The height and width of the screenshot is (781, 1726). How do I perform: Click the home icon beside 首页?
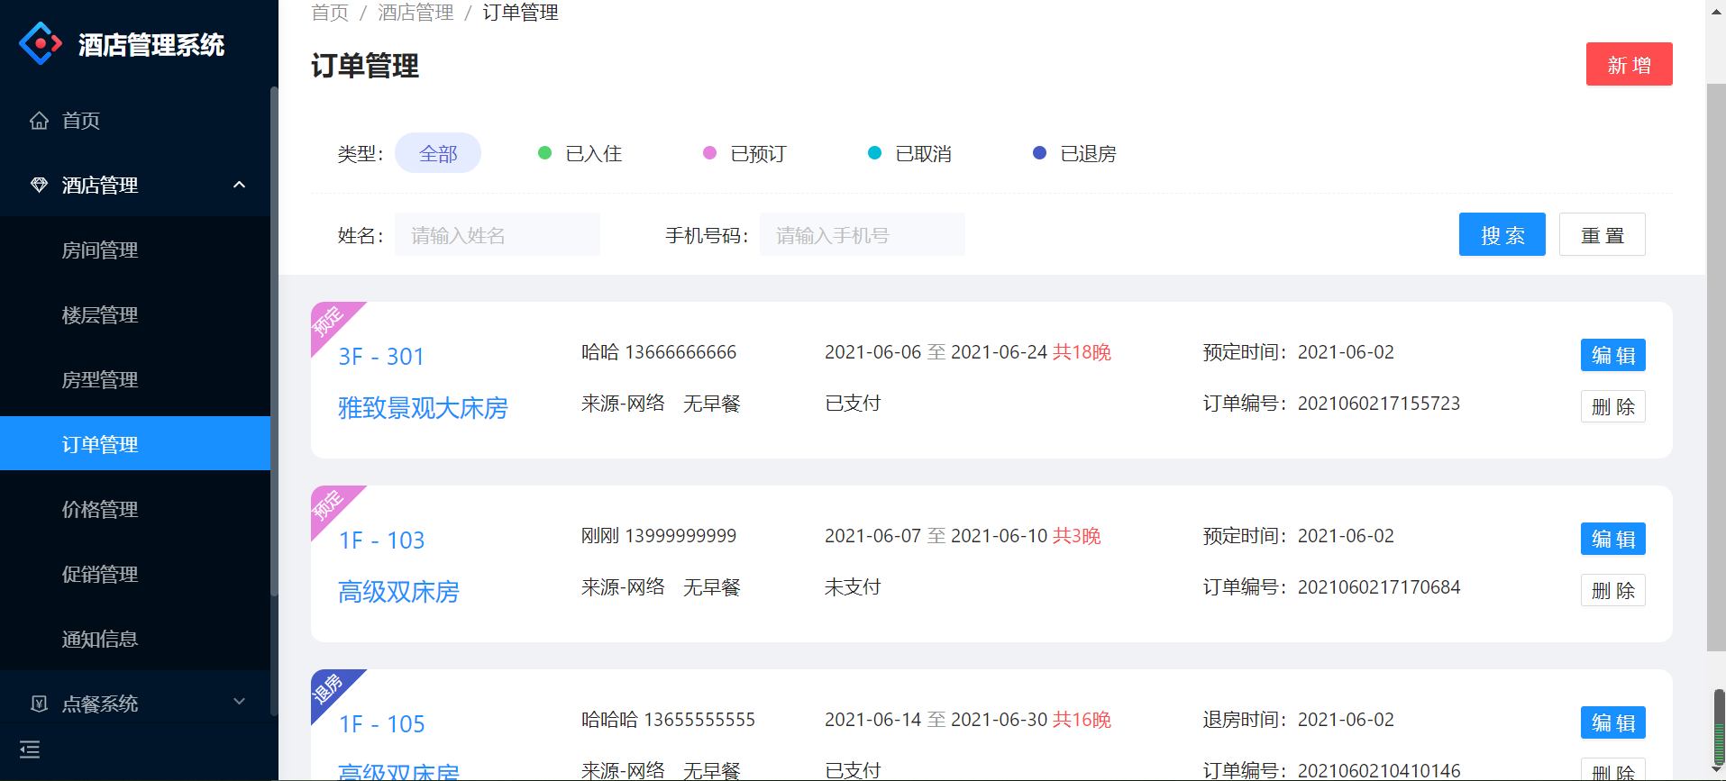click(39, 121)
